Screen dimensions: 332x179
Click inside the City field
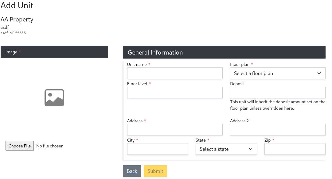[158, 149]
